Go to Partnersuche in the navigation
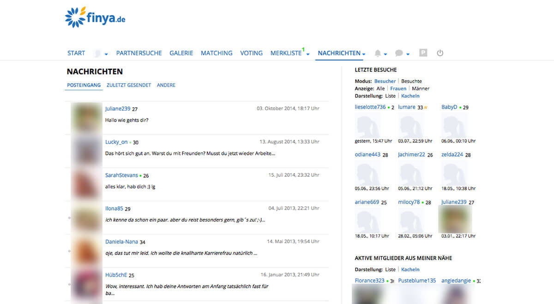The width and height of the screenshot is (554, 304). coord(139,53)
